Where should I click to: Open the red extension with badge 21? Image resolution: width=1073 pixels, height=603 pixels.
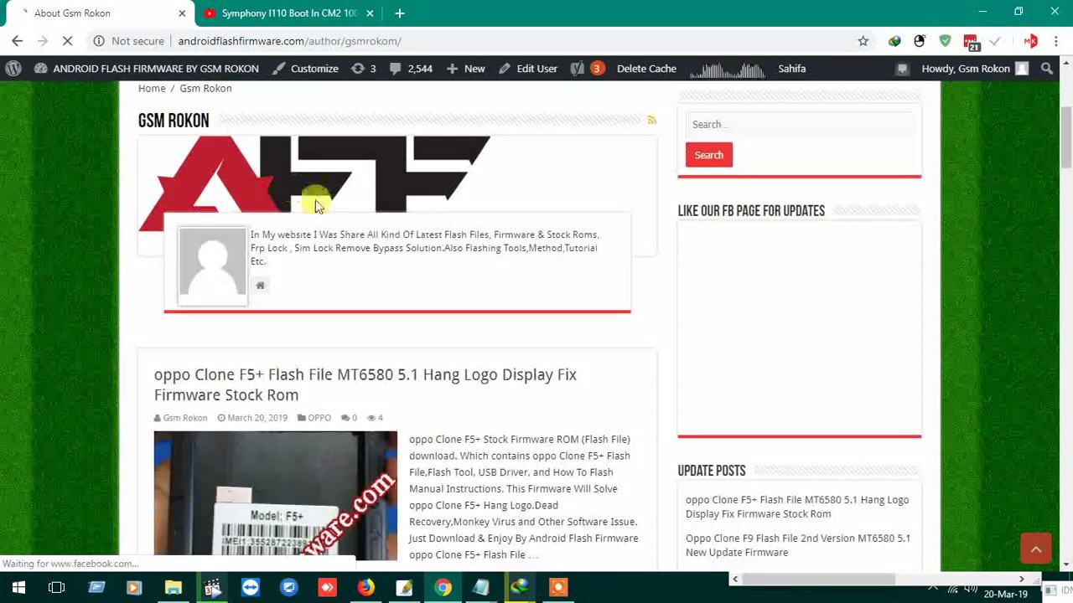[x=971, y=42]
